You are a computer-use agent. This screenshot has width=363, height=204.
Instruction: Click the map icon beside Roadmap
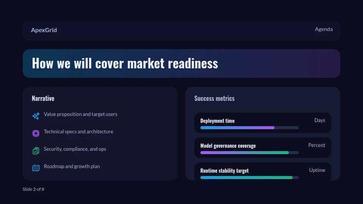pyautogui.click(x=36, y=168)
